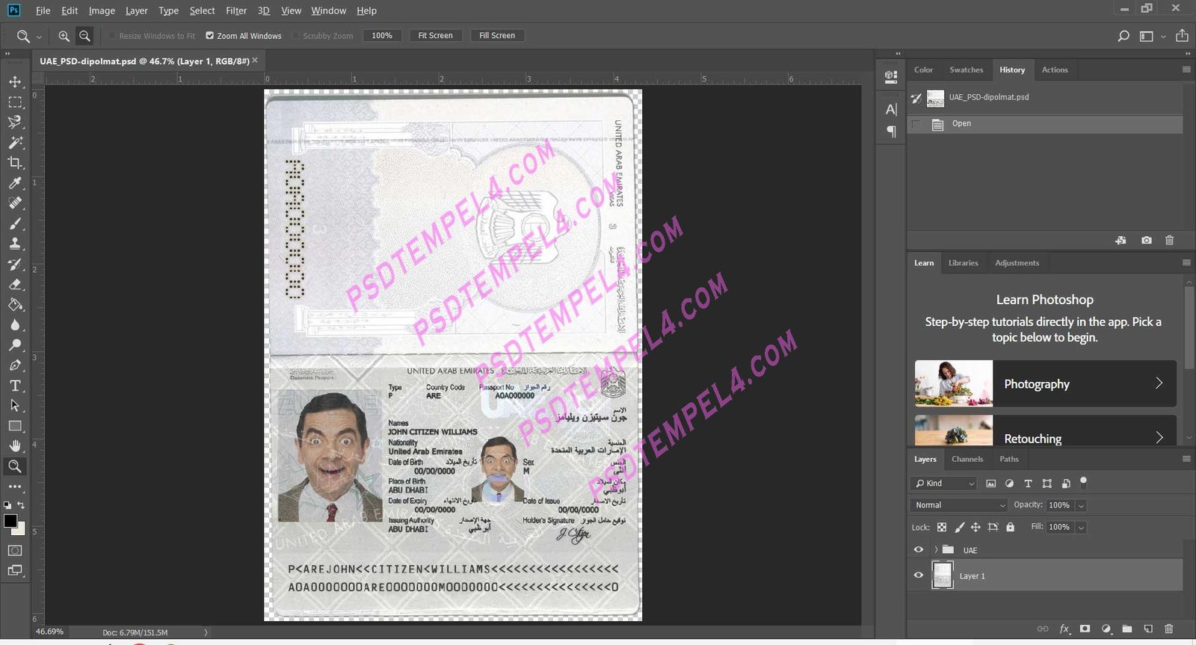Viewport: 1196px width, 645px height.
Task: Open the workspace switcher dropdown arrow
Action: point(1163,37)
